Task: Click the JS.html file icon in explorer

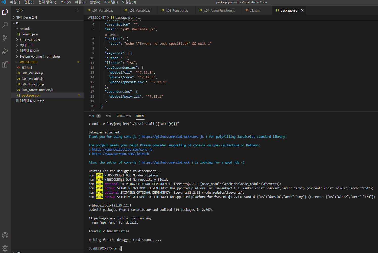Action: [x=19, y=67]
